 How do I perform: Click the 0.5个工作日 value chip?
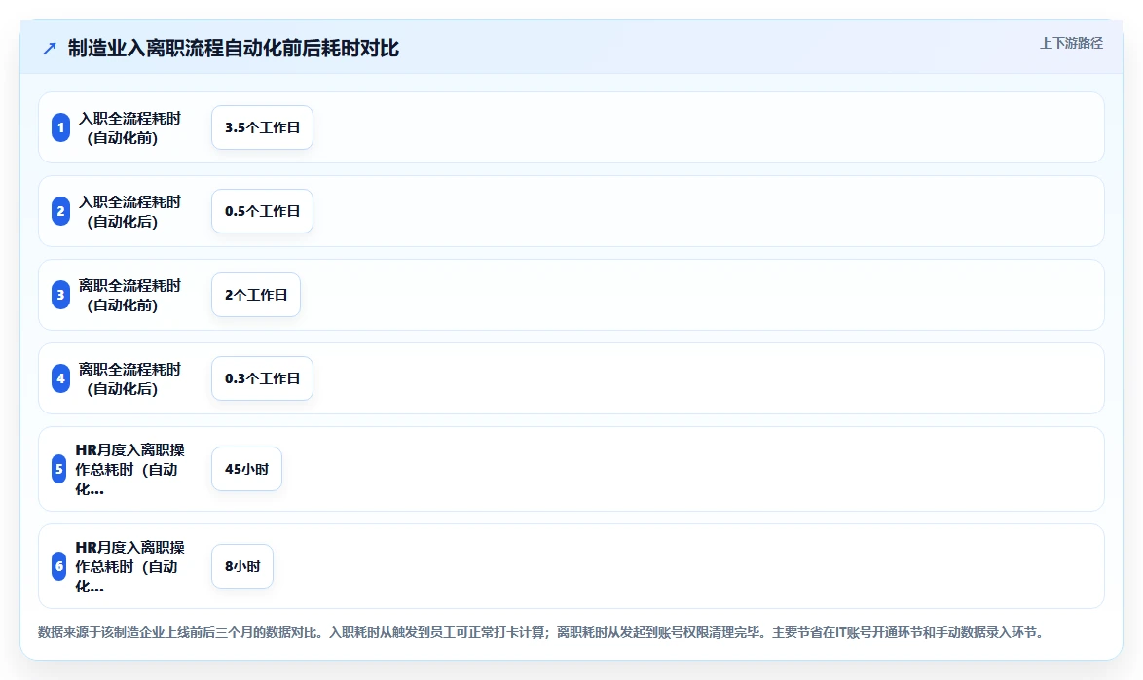(x=263, y=211)
